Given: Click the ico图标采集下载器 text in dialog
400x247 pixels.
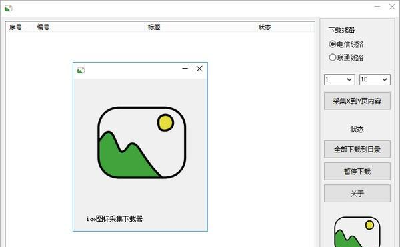Looking at the screenshot, I should tap(115, 219).
